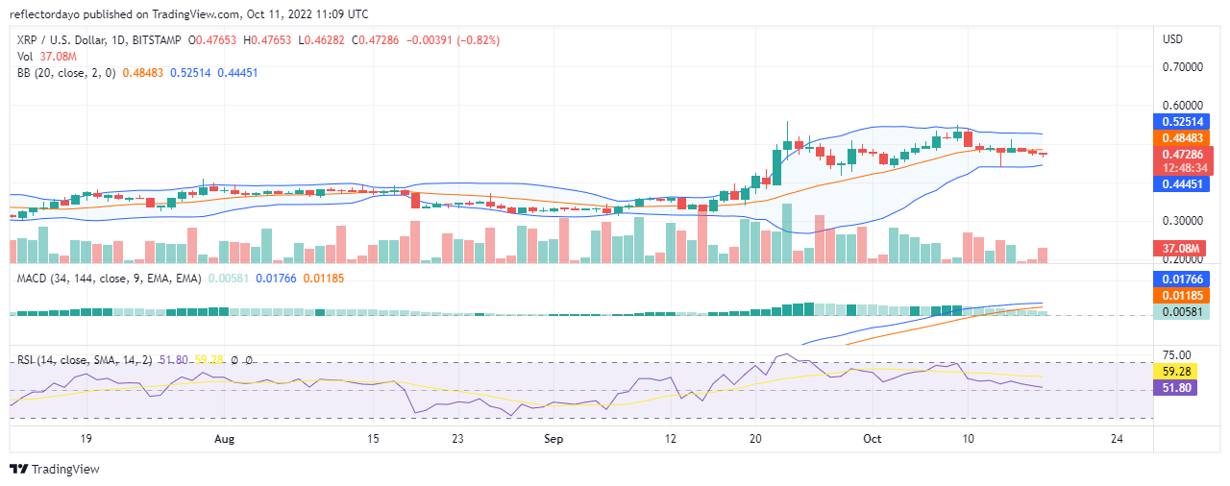Select the yellow 59.28 RSI axis label
Screen dimensions: 1230x486
[1182, 370]
